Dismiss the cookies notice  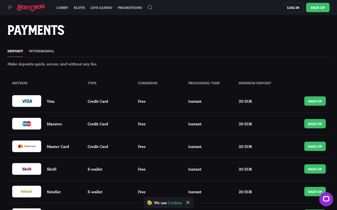[x=188, y=202]
